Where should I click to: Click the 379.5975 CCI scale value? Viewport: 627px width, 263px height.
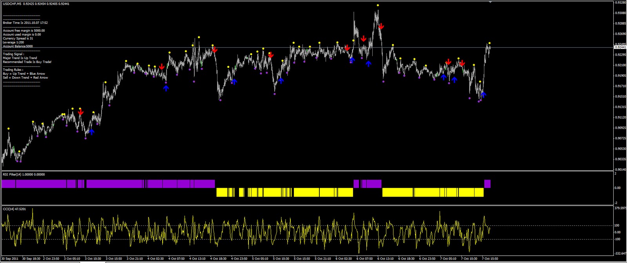(620, 208)
